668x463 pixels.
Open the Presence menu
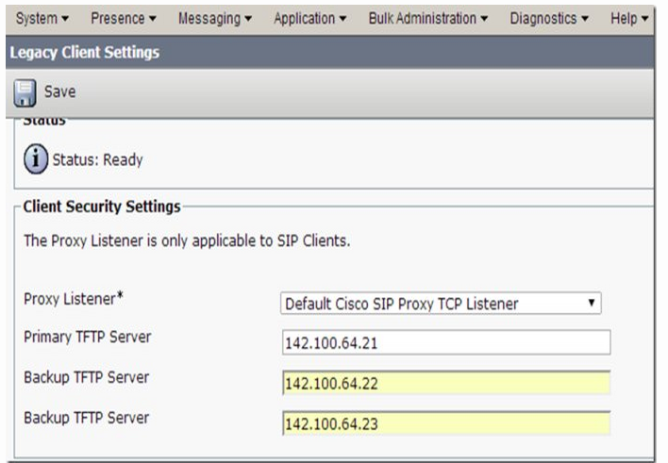[123, 18]
